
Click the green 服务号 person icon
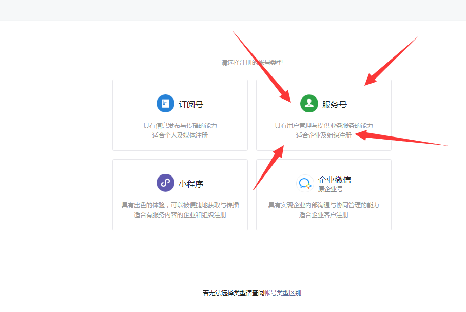point(309,104)
